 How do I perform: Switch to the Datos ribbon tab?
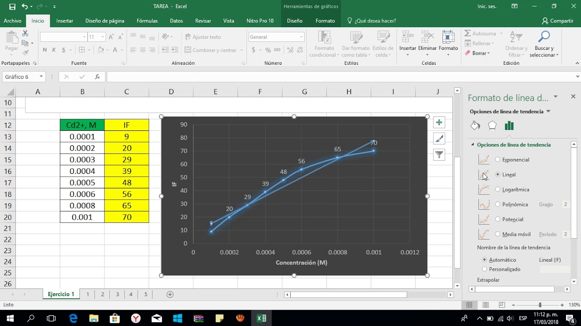[176, 21]
